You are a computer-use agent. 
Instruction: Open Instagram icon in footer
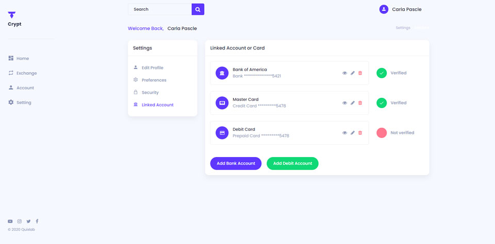click(x=20, y=221)
